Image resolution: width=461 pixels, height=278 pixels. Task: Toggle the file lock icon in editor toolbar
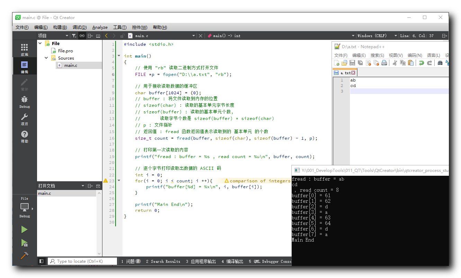122,36
